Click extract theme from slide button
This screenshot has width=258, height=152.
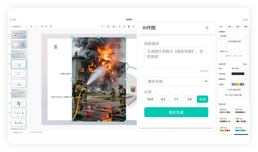233,95
